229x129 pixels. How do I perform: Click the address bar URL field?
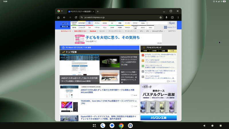tap(121, 17)
